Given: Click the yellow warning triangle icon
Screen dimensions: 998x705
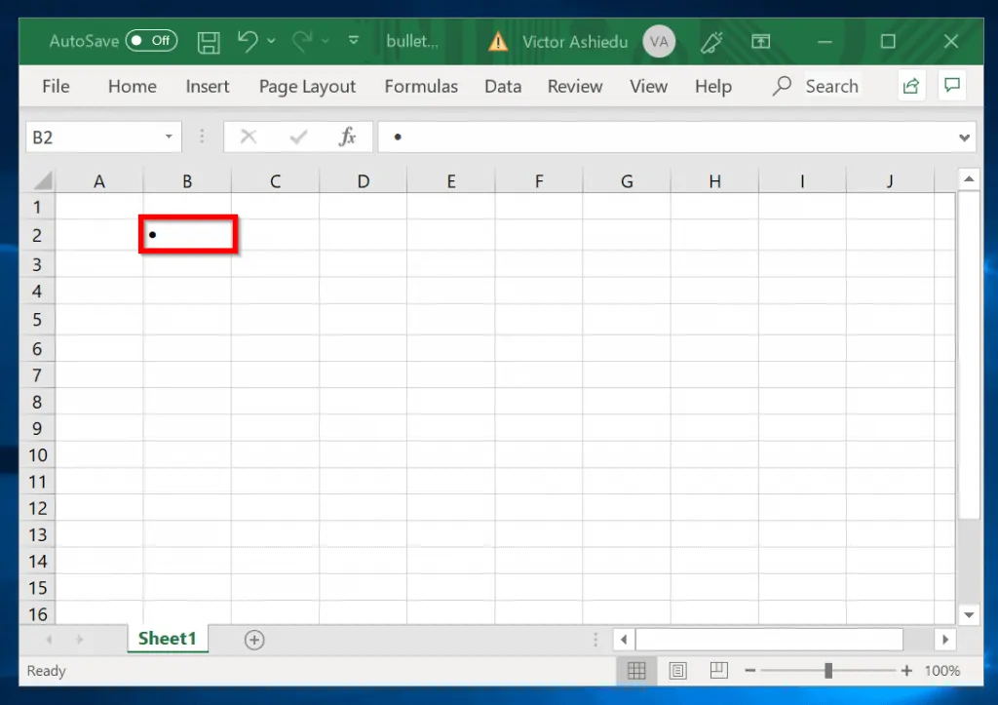Looking at the screenshot, I should [498, 42].
